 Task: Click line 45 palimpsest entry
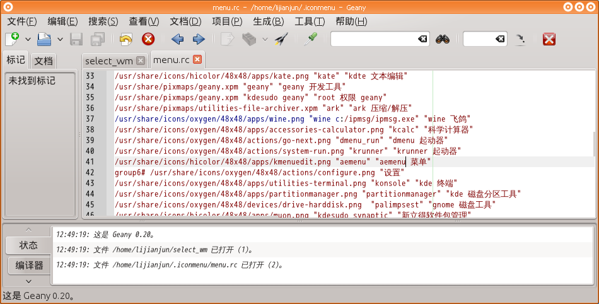(x=305, y=204)
